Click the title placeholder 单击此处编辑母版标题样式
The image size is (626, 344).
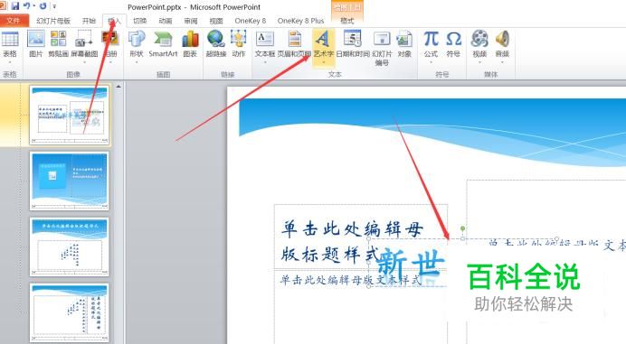[x=351, y=242]
